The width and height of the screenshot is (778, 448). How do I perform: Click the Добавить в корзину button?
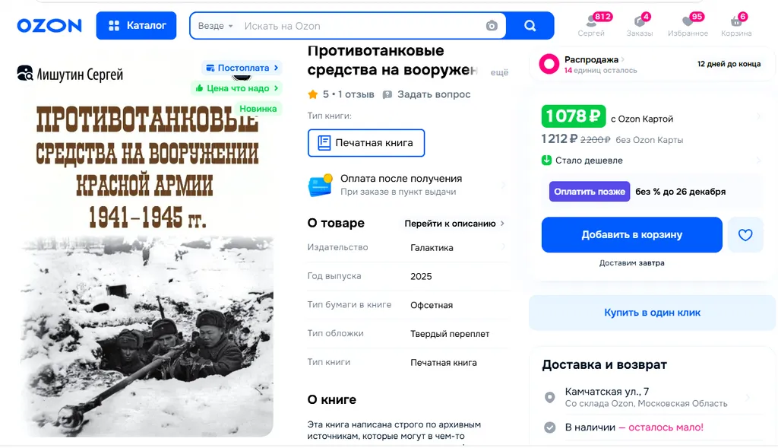631,235
